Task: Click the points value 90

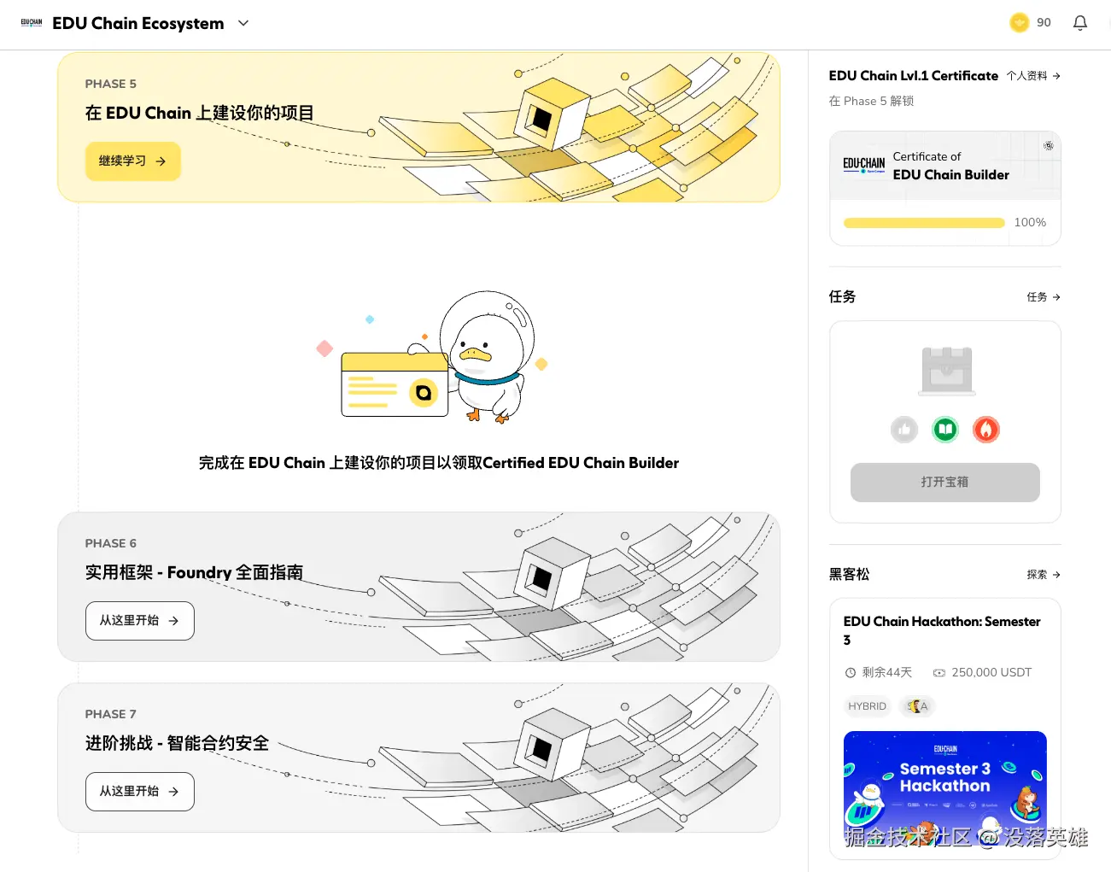Action: pos(1044,23)
